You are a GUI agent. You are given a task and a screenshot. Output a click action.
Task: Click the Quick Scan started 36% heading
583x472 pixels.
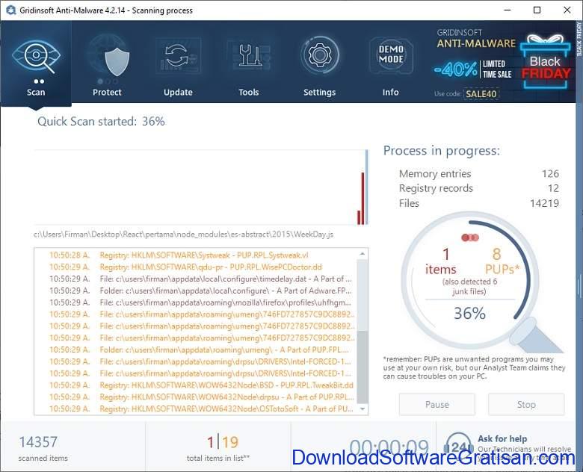pyautogui.click(x=101, y=121)
